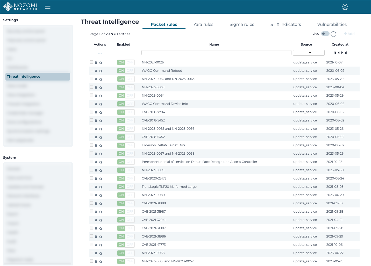
Task: Toggle the Live updates switch
Action: [325, 34]
